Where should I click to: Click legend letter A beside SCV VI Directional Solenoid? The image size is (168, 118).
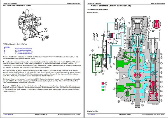coord(4,49)
